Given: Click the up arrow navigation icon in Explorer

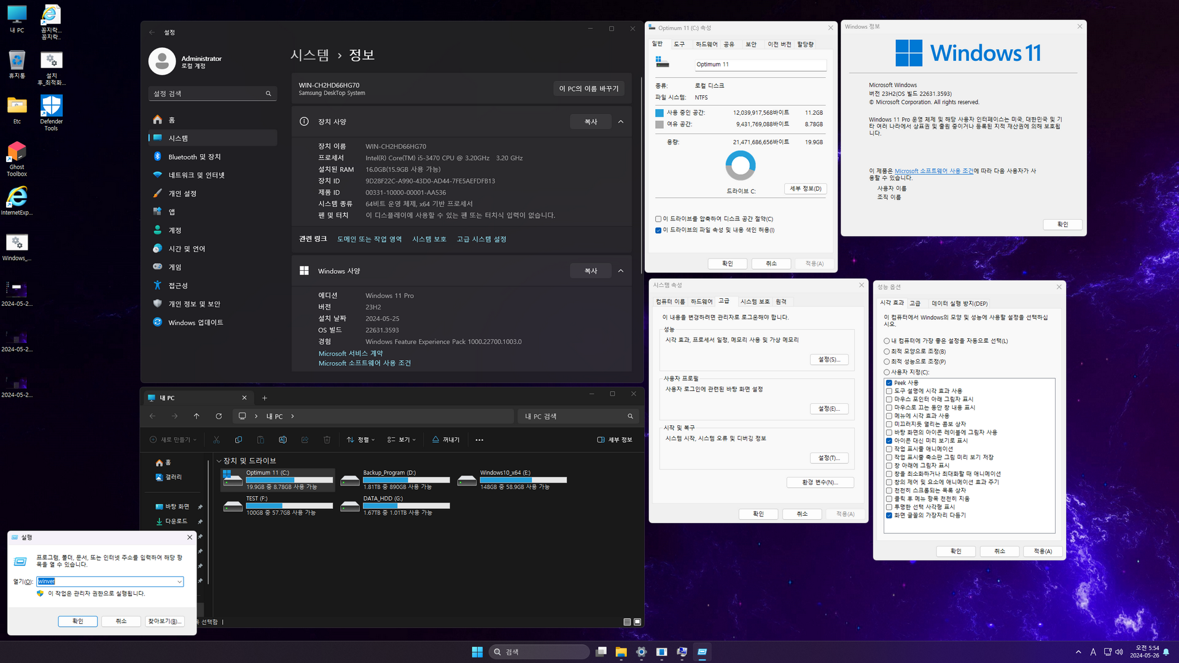Looking at the screenshot, I should point(196,416).
